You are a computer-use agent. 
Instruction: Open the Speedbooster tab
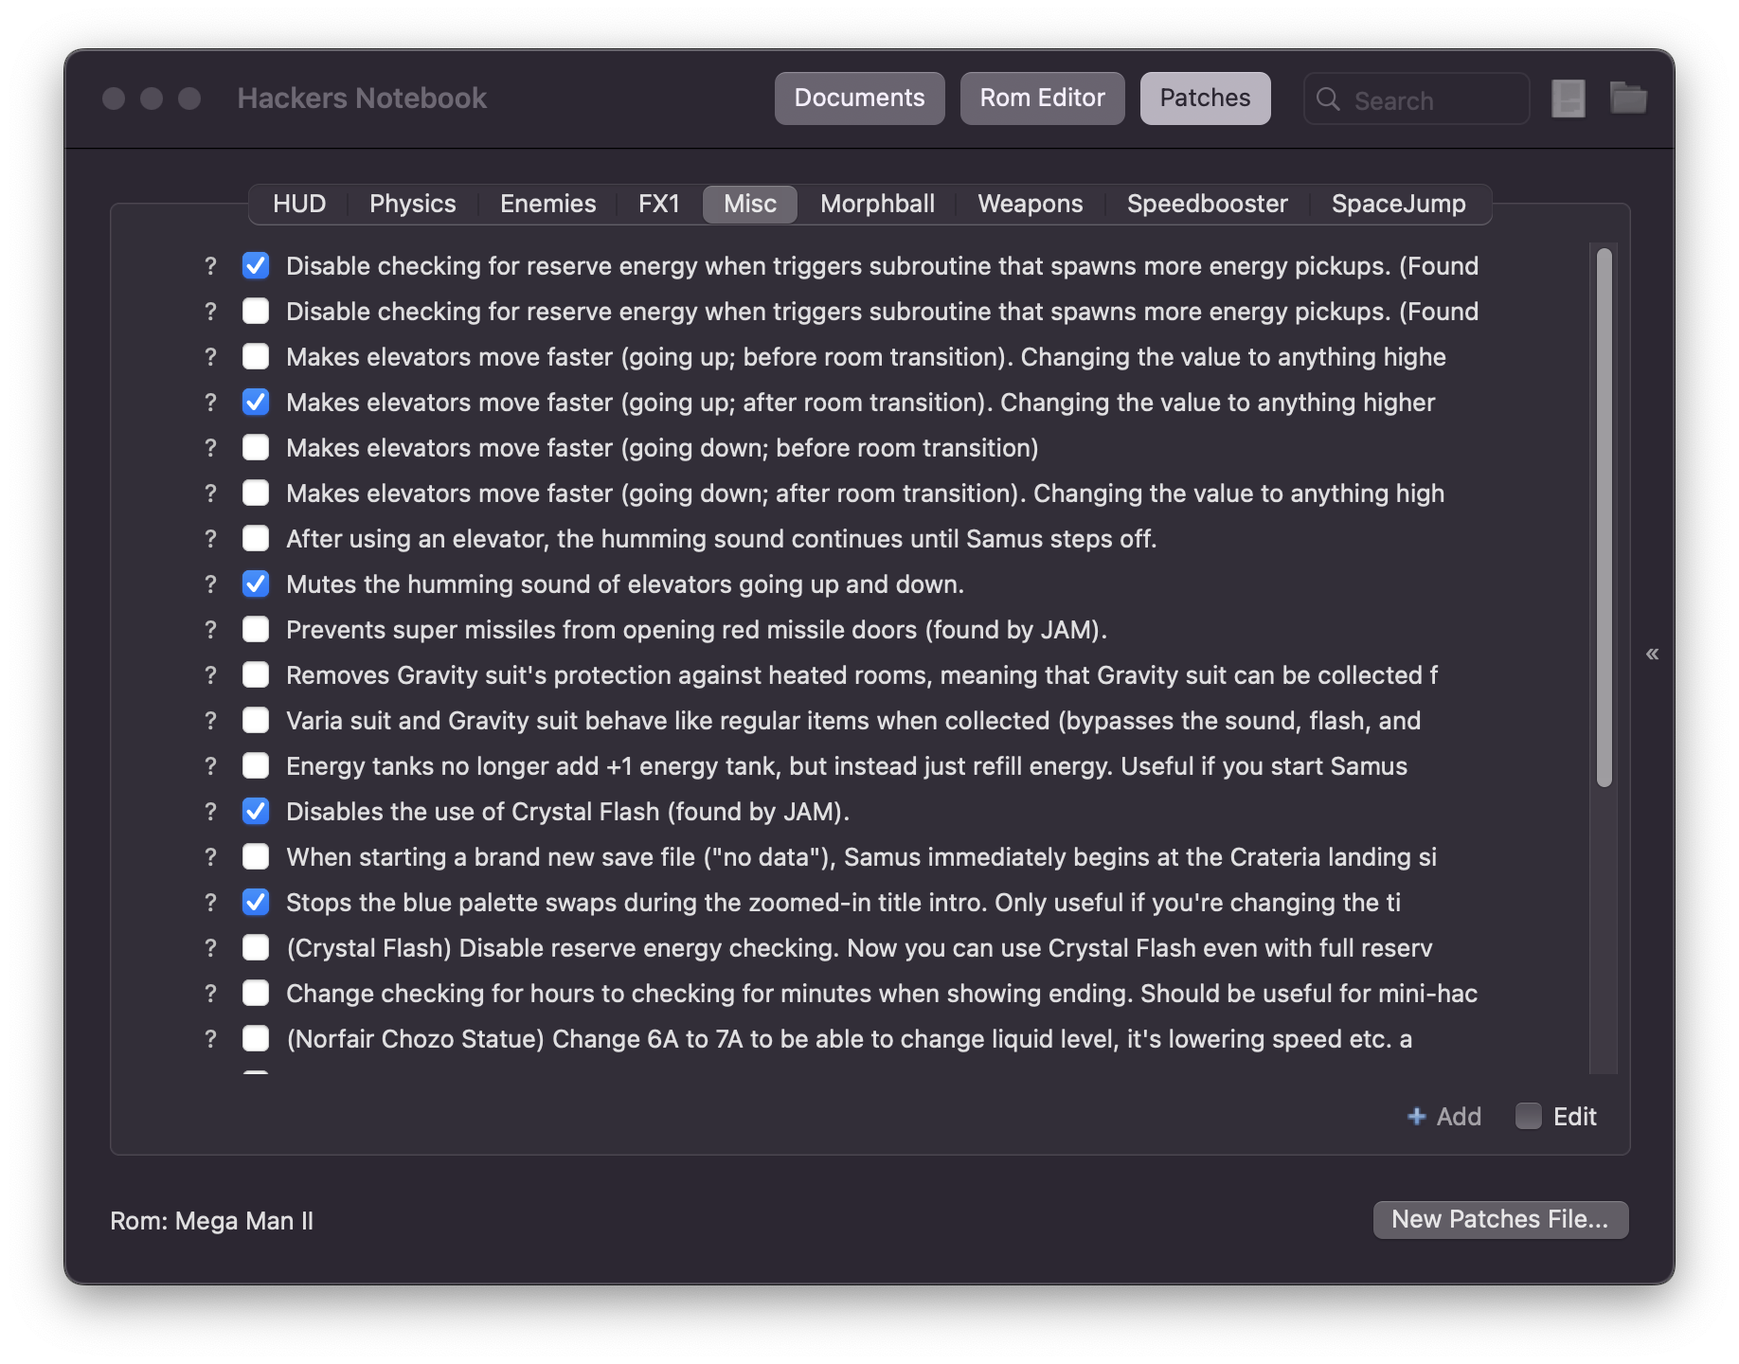[1208, 204]
